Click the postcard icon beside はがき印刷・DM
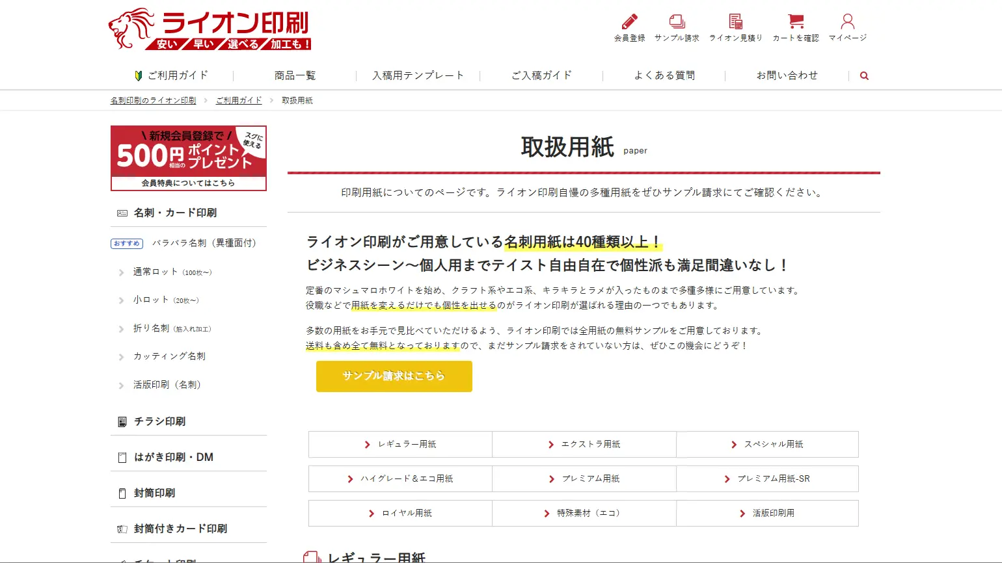Image resolution: width=1002 pixels, height=563 pixels. pyautogui.click(x=122, y=458)
